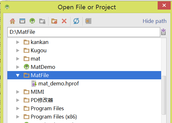Go to the Home directory icon
The height and width of the screenshot is (123, 172).
(12, 21)
